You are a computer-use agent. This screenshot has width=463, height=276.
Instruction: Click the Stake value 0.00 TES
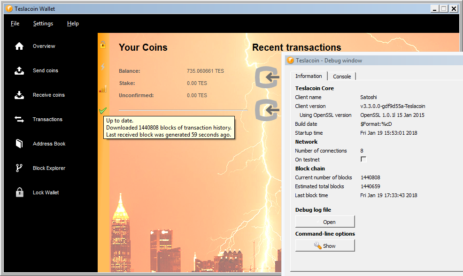coord(197,83)
